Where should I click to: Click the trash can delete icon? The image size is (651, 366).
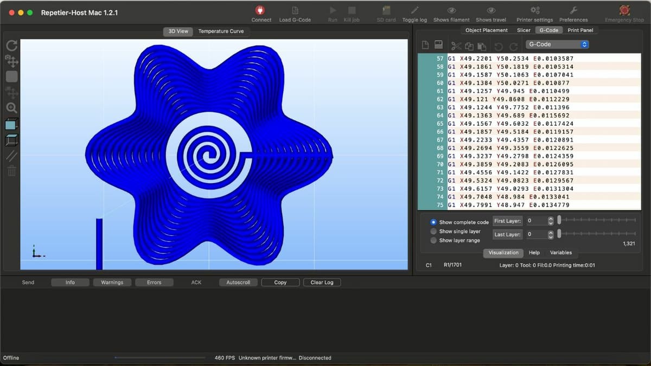(x=11, y=171)
